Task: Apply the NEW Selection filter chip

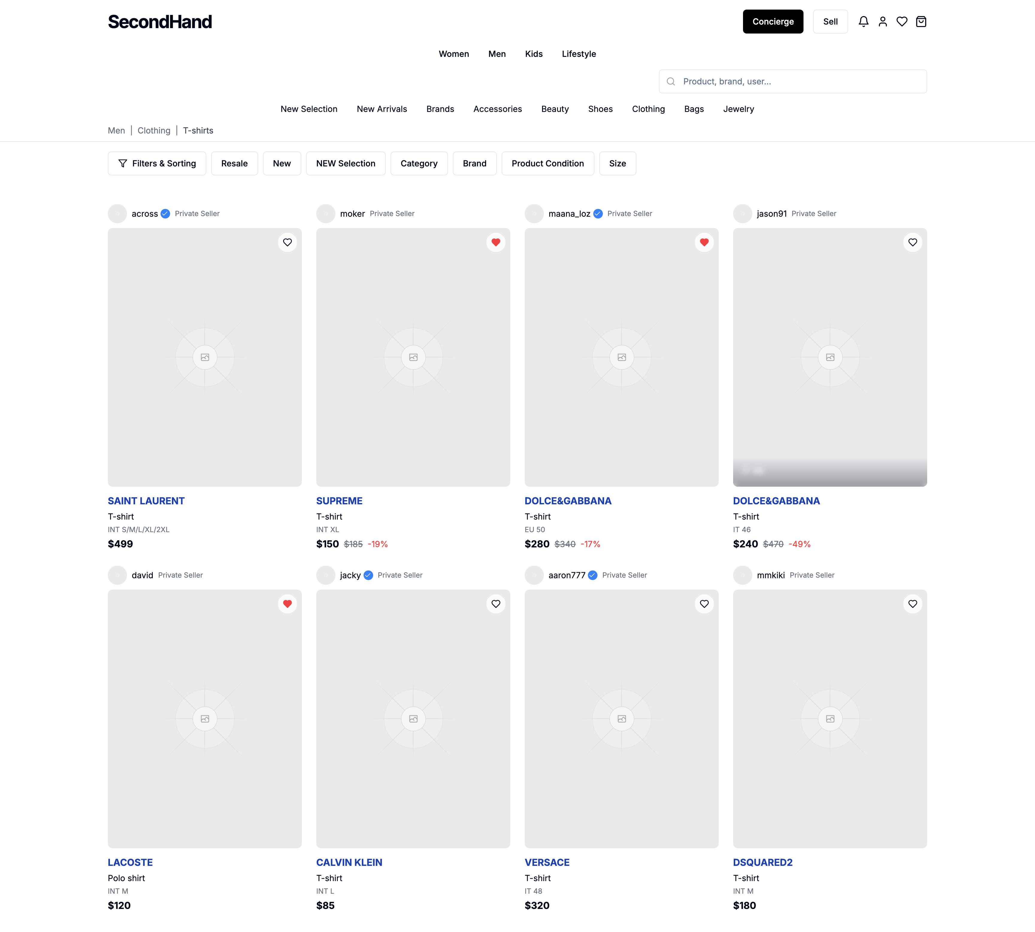Action: point(345,163)
